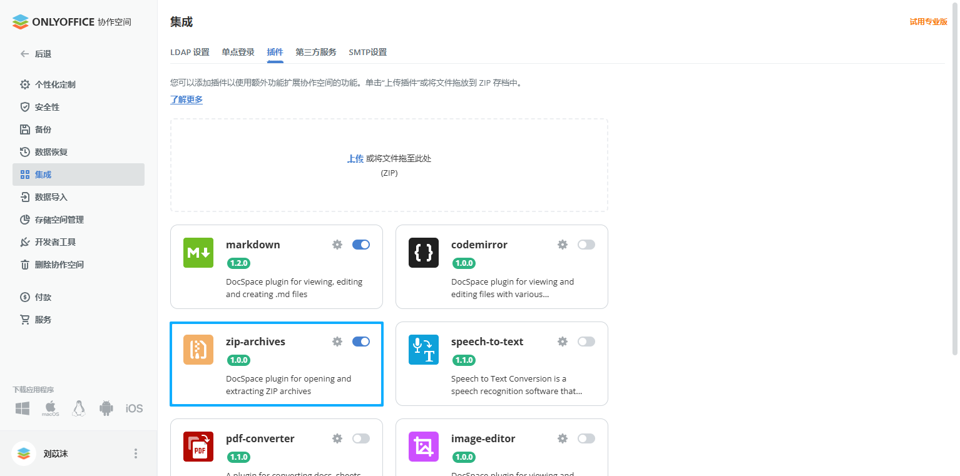This screenshot has width=960, height=476.
Task: Open the user profile options menu
Action: (136, 453)
